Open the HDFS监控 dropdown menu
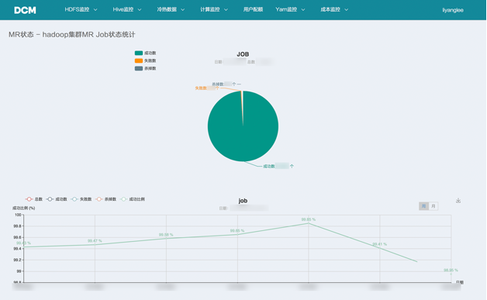487x300 pixels. tap(81, 9)
